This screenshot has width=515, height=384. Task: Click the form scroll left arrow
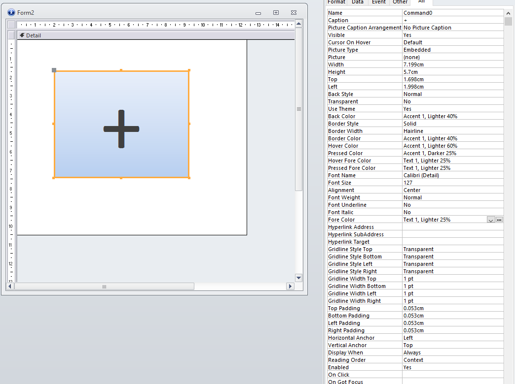(x=10, y=287)
